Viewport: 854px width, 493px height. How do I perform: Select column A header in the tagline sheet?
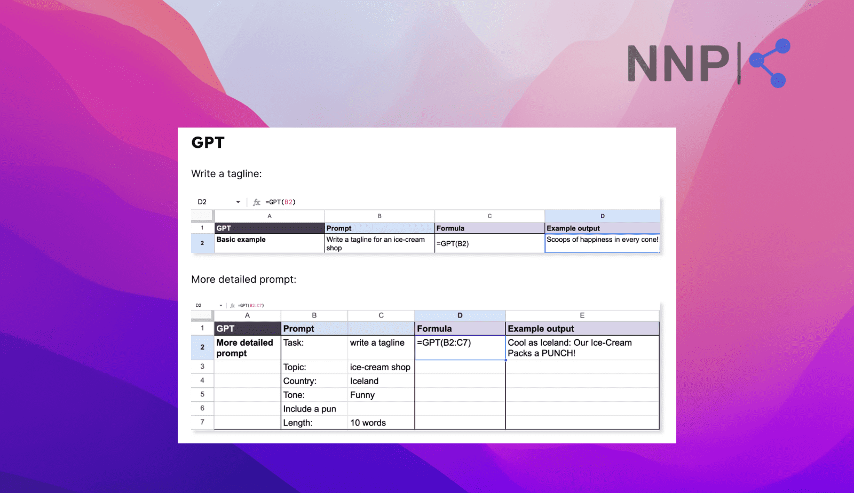pyautogui.click(x=270, y=216)
